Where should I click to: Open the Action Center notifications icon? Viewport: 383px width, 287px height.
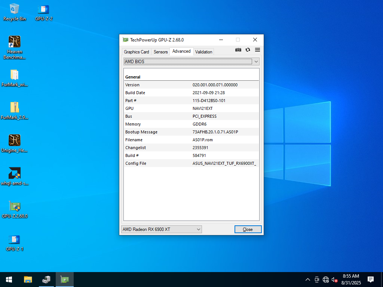[x=371, y=280]
